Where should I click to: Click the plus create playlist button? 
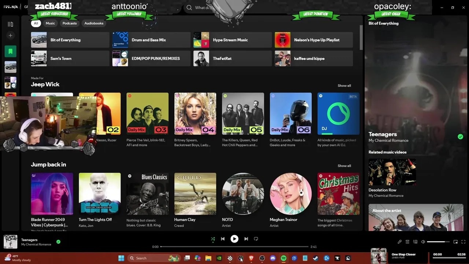10,36
